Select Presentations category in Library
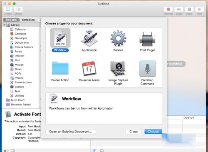 tap(23, 82)
